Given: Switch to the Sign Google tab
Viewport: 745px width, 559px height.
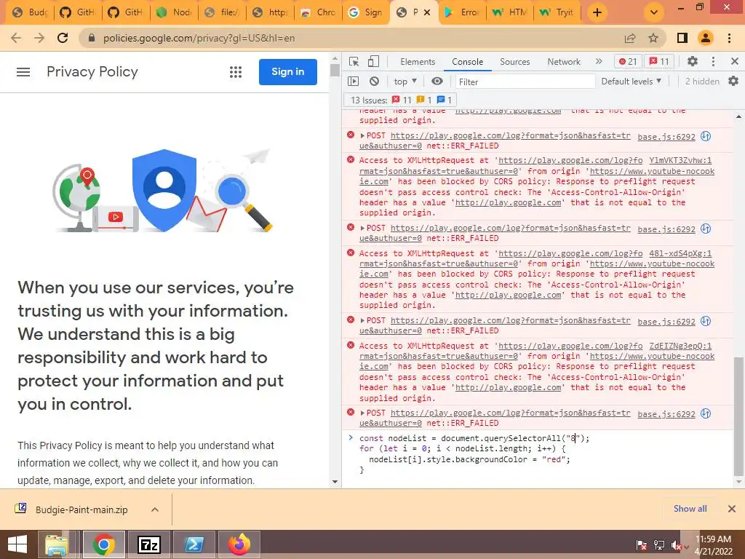Looking at the screenshot, I should pyautogui.click(x=365, y=12).
